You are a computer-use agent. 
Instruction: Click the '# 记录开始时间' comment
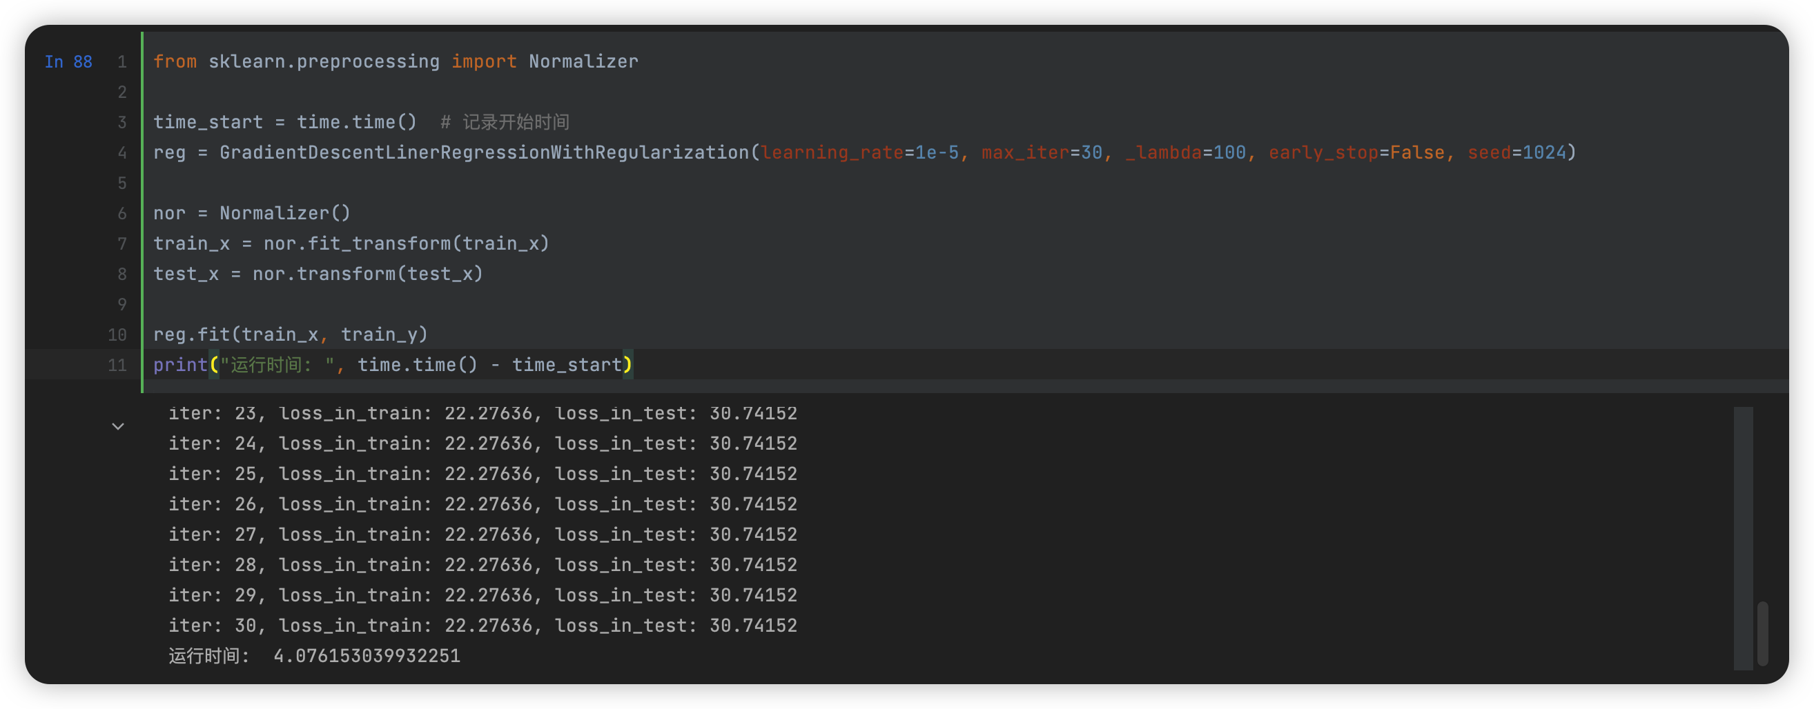[x=505, y=122]
